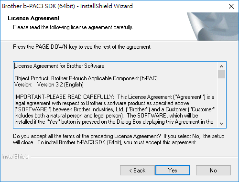The width and height of the screenshot is (239, 182).
Task: Close the InstallShield Wizard window
Action: [231, 6]
